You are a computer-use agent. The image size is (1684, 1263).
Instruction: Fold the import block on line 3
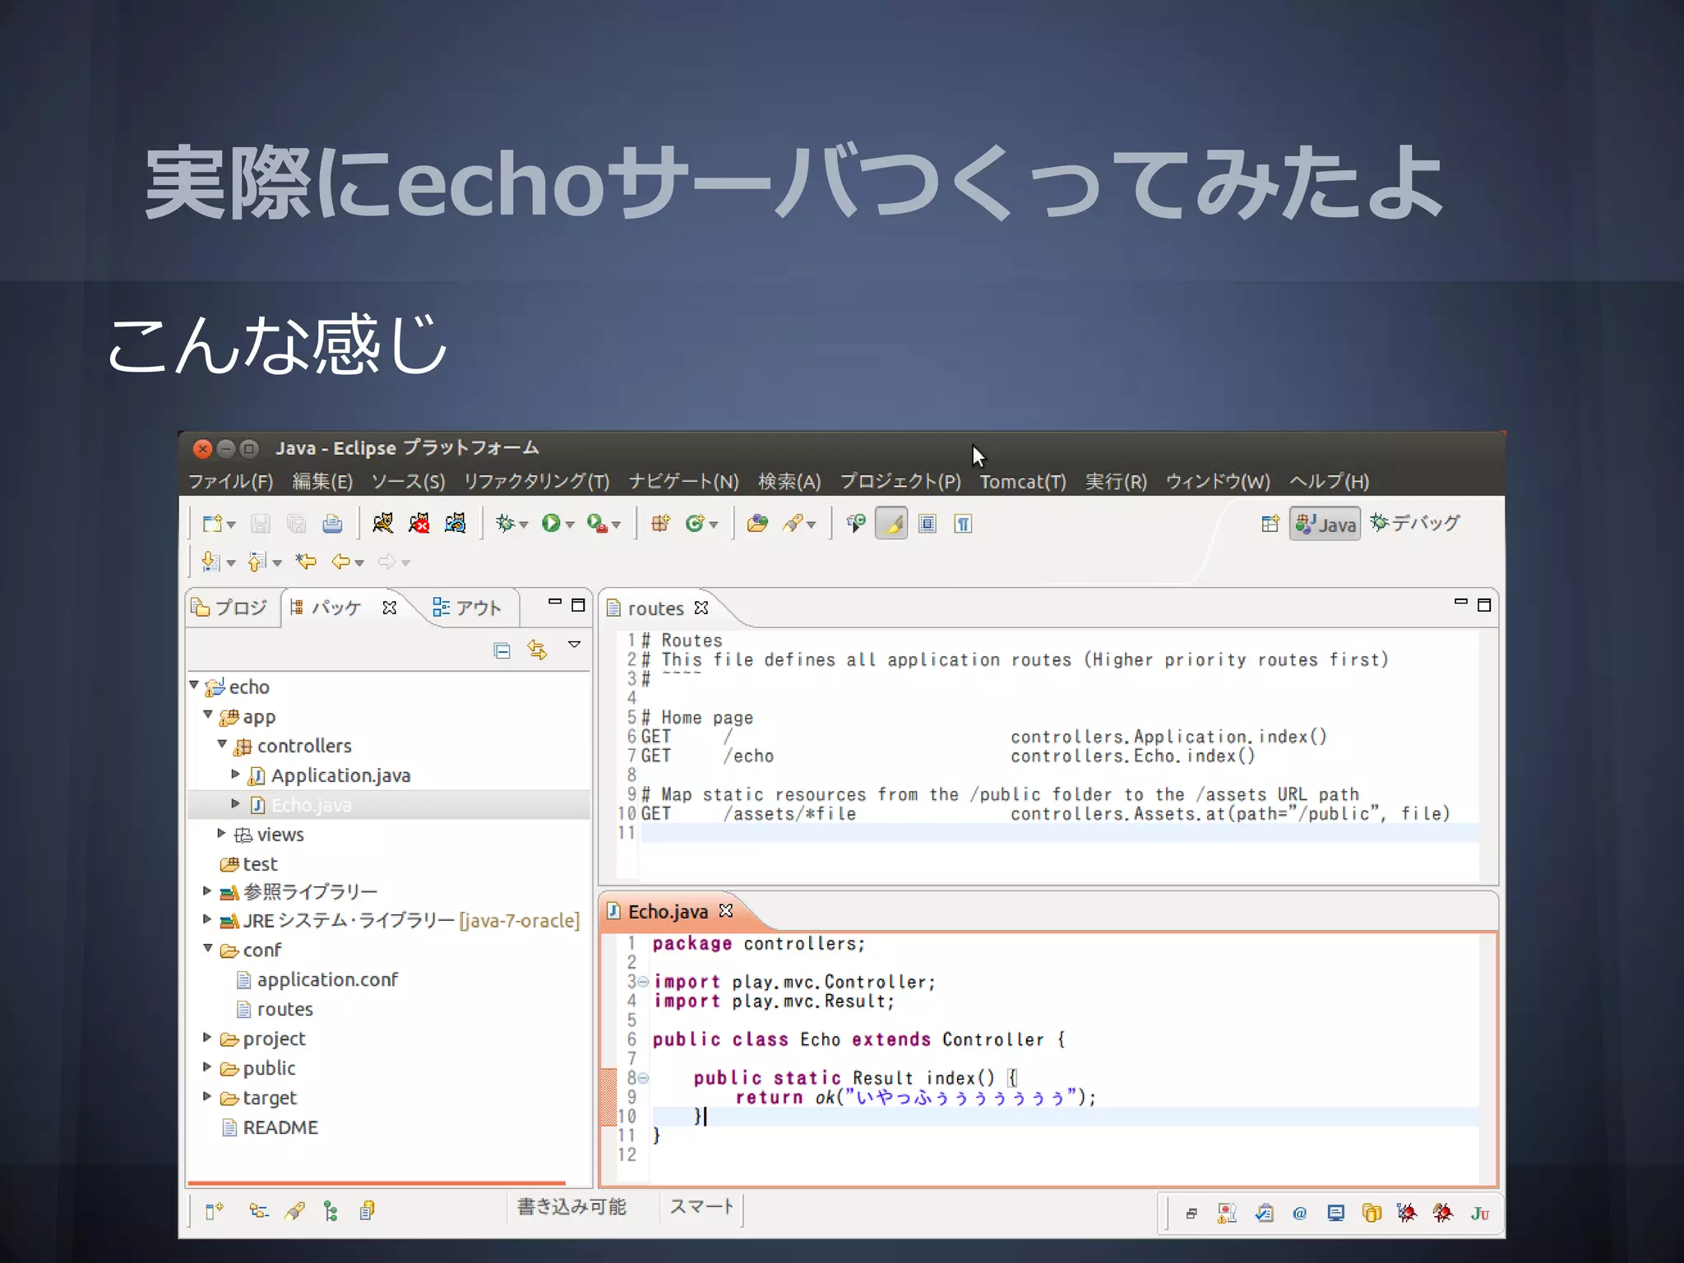[644, 982]
